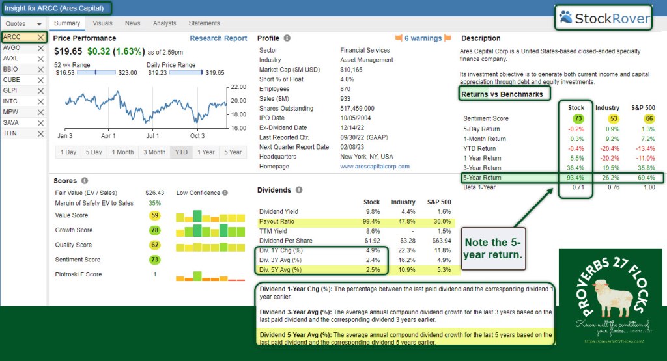Image resolution: width=667 pixels, height=361 pixels.
Task: Switch to the Visuals tab
Action: [102, 23]
